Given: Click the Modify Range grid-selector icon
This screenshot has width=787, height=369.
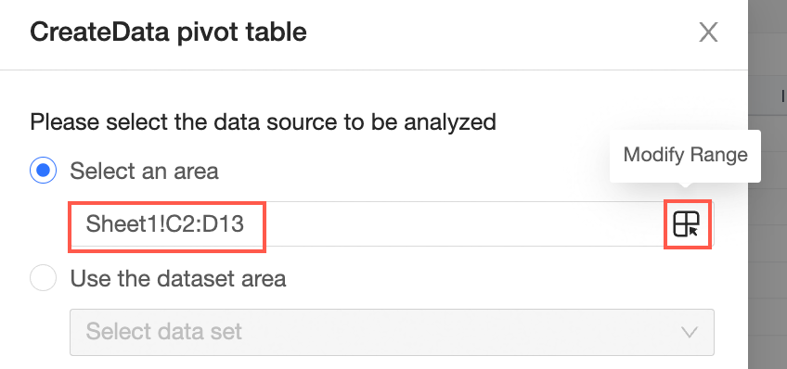Looking at the screenshot, I should coord(686,223).
